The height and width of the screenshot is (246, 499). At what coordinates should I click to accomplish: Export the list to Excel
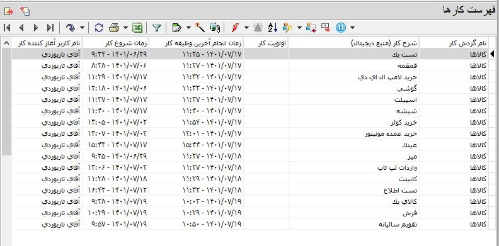tap(137, 28)
